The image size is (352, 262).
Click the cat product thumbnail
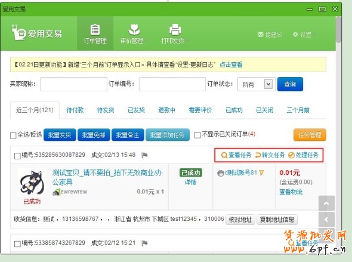click(x=32, y=182)
